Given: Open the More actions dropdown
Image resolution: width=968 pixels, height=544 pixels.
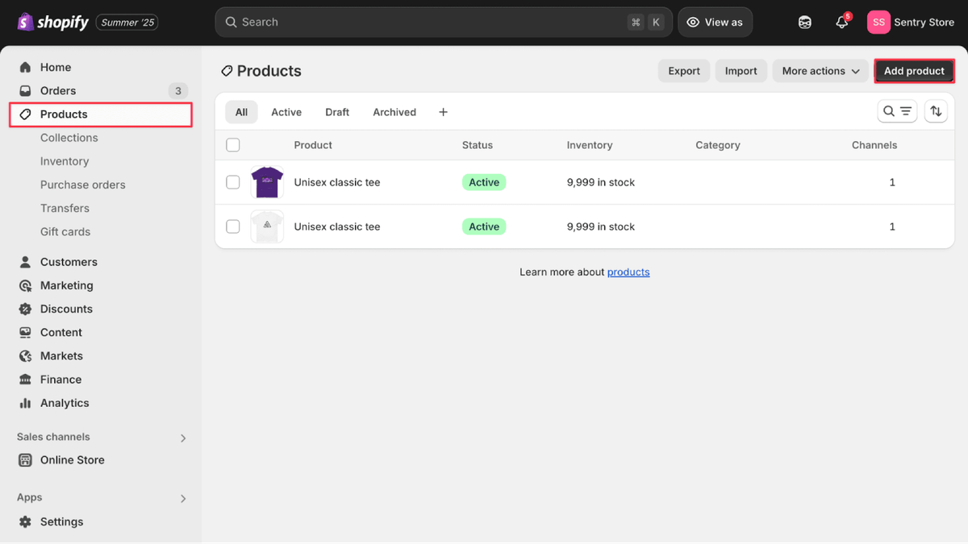Looking at the screenshot, I should [820, 70].
